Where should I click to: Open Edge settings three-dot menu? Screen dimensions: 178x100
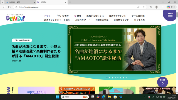162,7
